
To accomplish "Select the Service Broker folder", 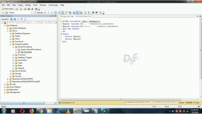I will (21, 71).
